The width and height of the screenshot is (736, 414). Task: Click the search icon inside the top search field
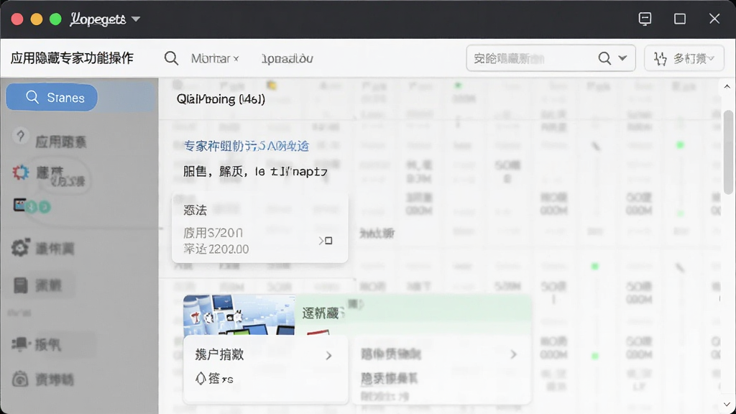[x=604, y=58]
